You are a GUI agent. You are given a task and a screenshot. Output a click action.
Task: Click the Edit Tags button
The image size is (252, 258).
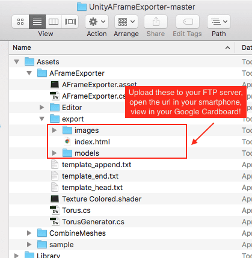188,22
